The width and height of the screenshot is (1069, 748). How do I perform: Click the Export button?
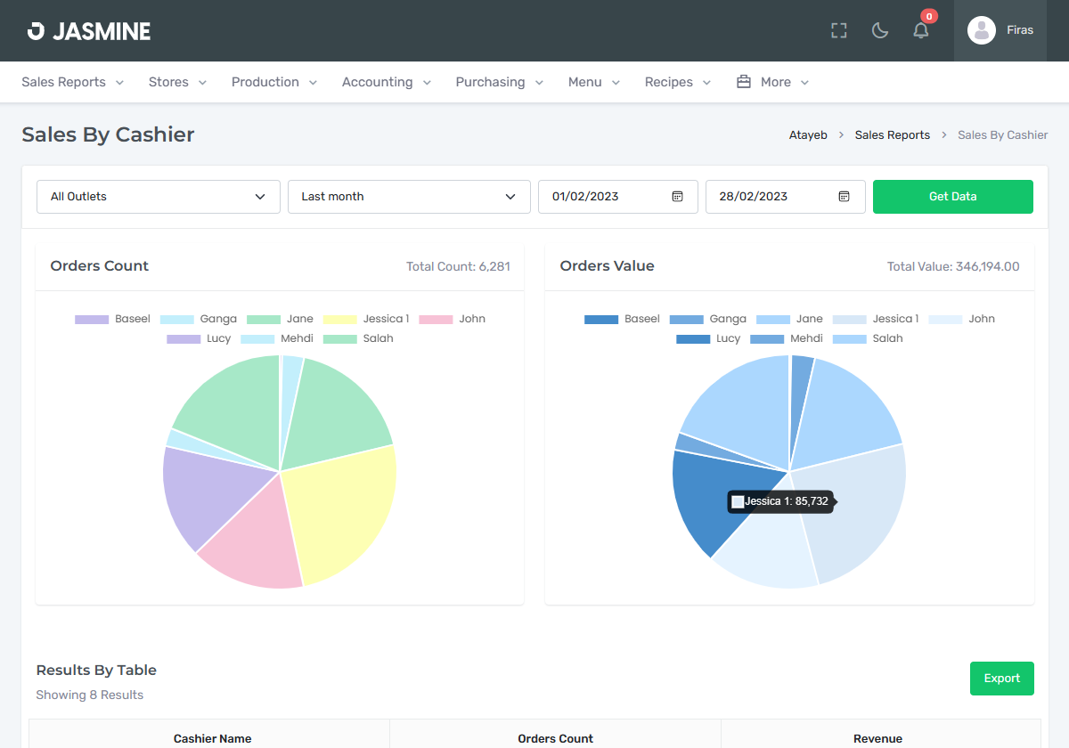pyautogui.click(x=1001, y=679)
